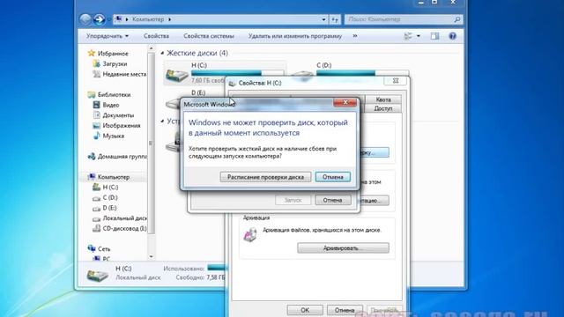This screenshot has height=317, width=564.
Task: Click the Компьютер breadcrumb in the address bar
Action: pyautogui.click(x=148, y=19)
